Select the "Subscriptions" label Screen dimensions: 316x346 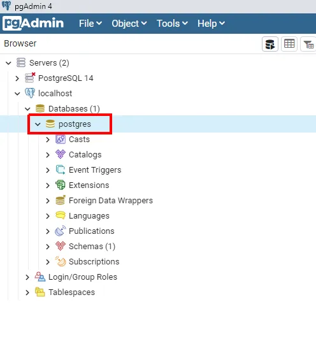click(94, 261)
